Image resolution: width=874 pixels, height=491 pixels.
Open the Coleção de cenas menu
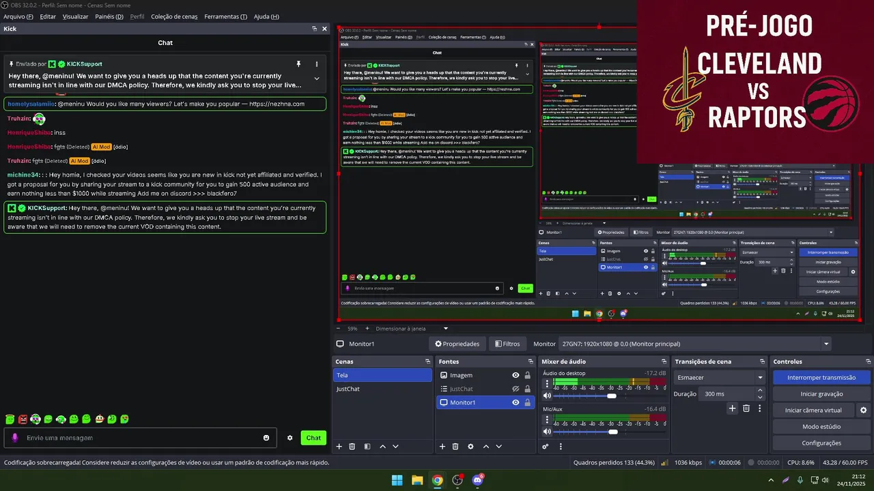[174, 16]
